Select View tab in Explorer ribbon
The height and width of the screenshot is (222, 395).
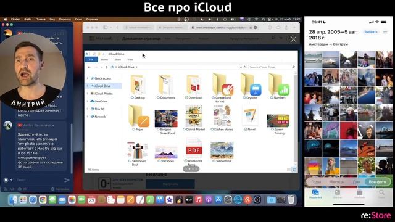pyautogui.click(x=130, y=60)
